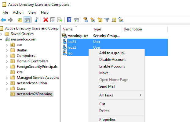Expand the Users tree node
190x122 pixels.
point(7,89)
